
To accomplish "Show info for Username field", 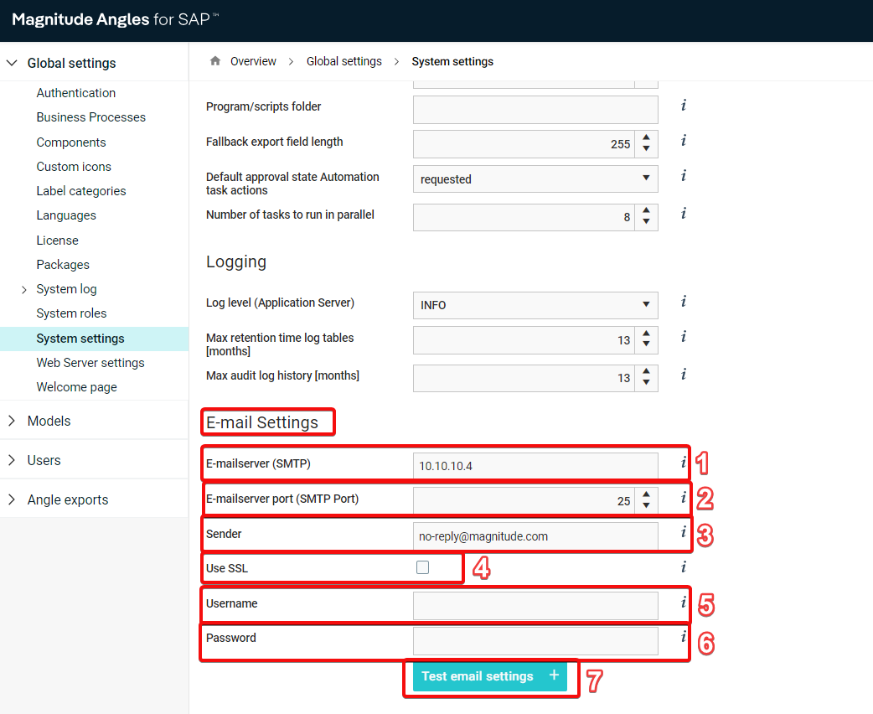I will [x=683, y=602].
